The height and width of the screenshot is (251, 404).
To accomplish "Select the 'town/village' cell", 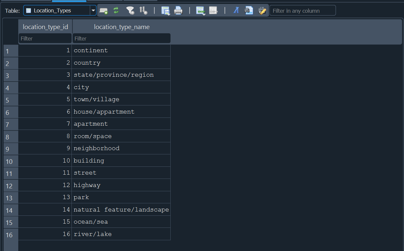I will 121,100.
